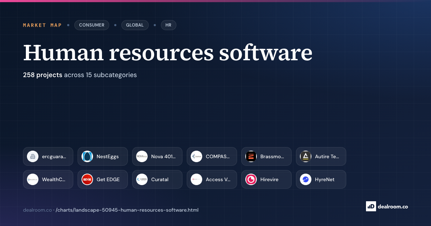Click the pink Hirevire logo icon

251,179
